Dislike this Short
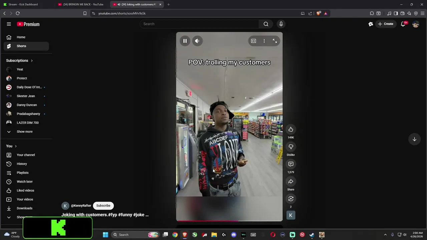This screenshot has height=240, width=427. tap(291, 147)
